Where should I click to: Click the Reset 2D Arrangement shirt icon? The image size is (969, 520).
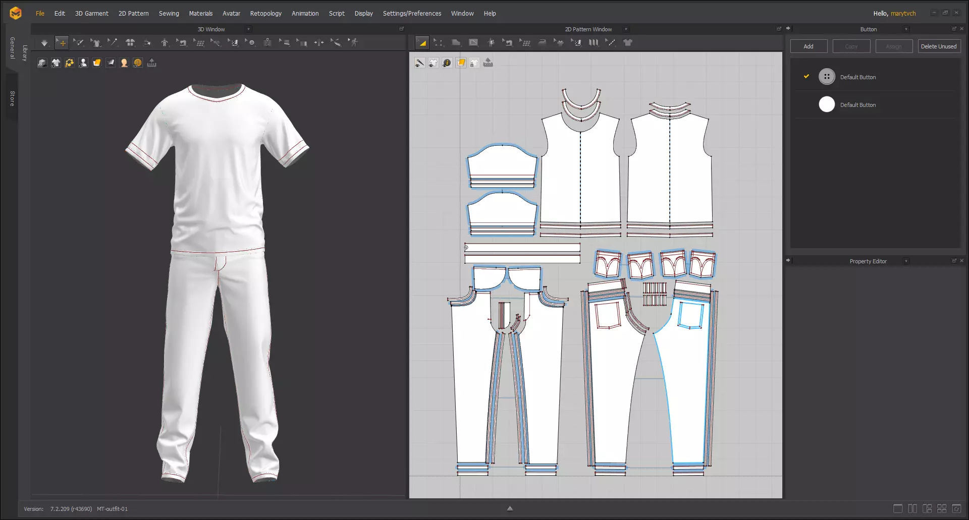(130, 43)
